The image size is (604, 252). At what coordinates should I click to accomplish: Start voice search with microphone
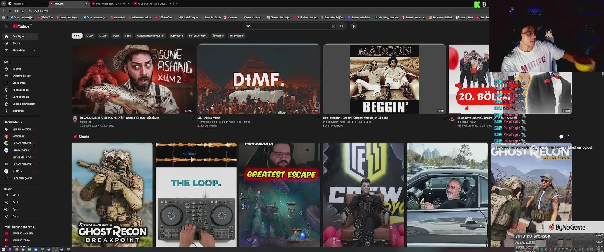(x=354, y=26)
